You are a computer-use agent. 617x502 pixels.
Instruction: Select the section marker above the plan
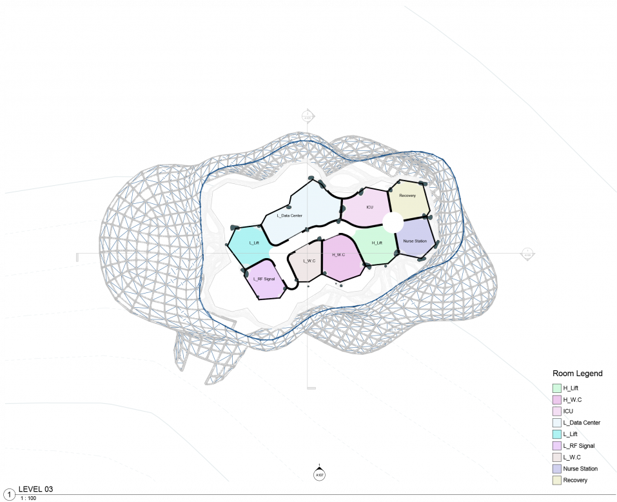point(308,117)
